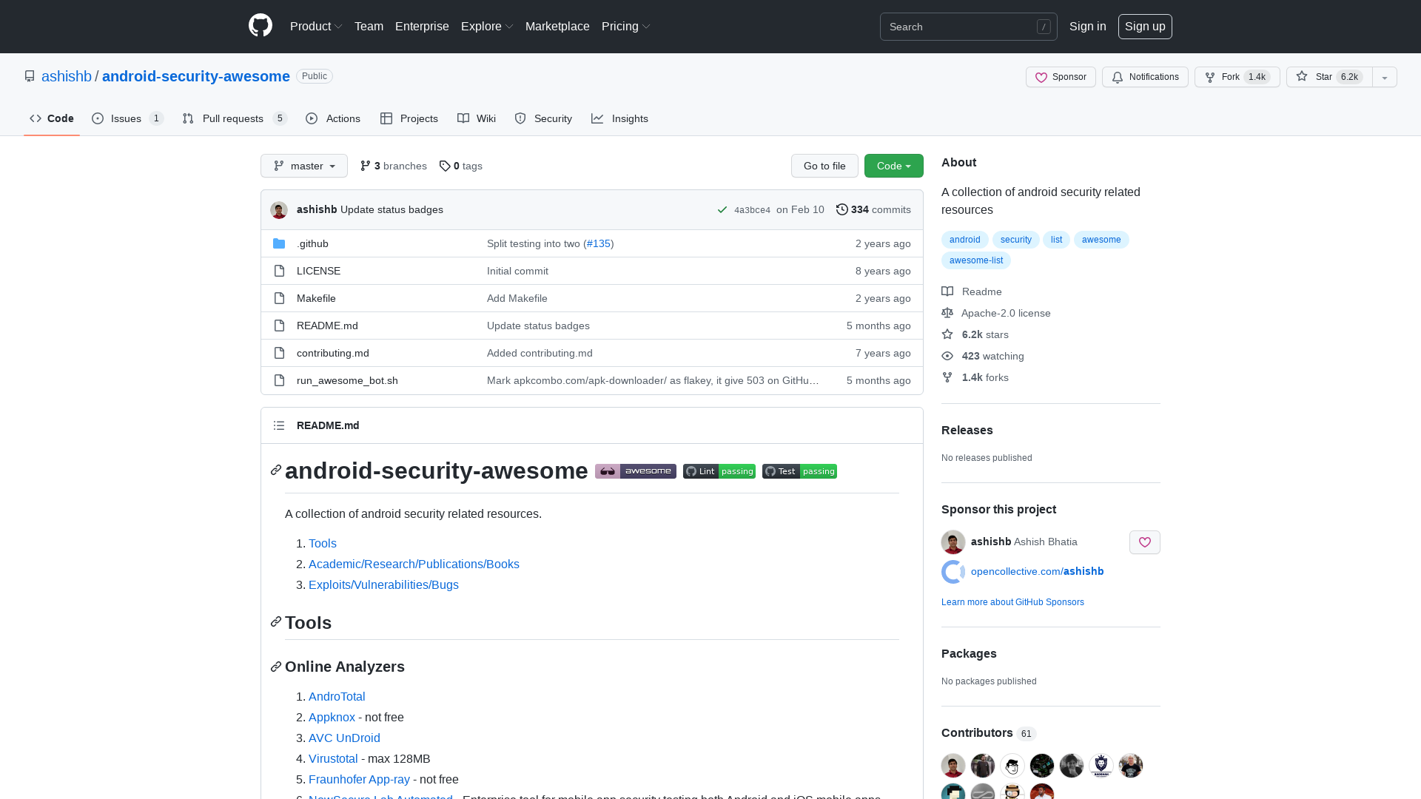The width and height of the screenshot is (1421, 799).
Task: Open pull request #135 link
Action: pos(598,243)
